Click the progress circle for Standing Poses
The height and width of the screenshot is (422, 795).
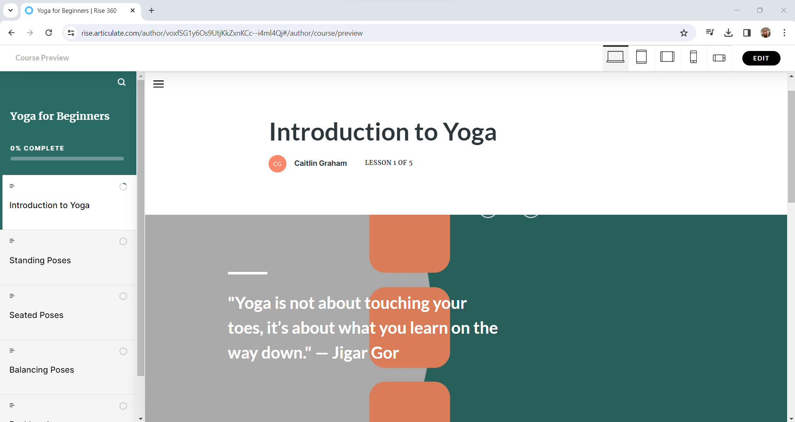[123, 241]
